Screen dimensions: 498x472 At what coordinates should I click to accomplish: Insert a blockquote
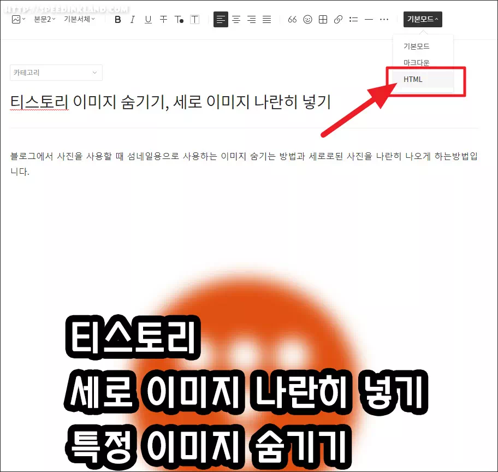292,19
